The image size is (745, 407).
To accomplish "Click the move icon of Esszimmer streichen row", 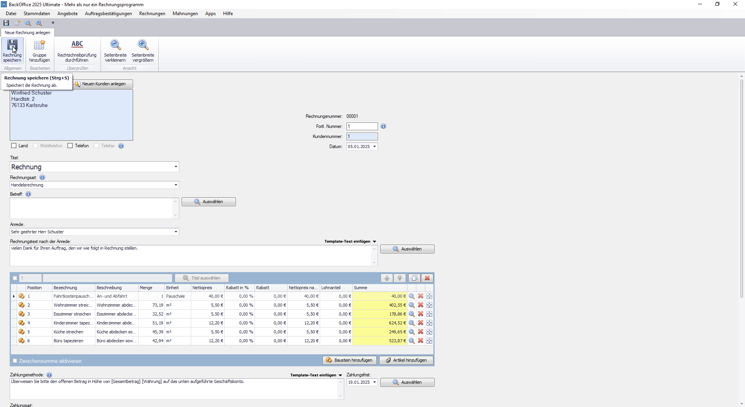I will pos(429,314).
